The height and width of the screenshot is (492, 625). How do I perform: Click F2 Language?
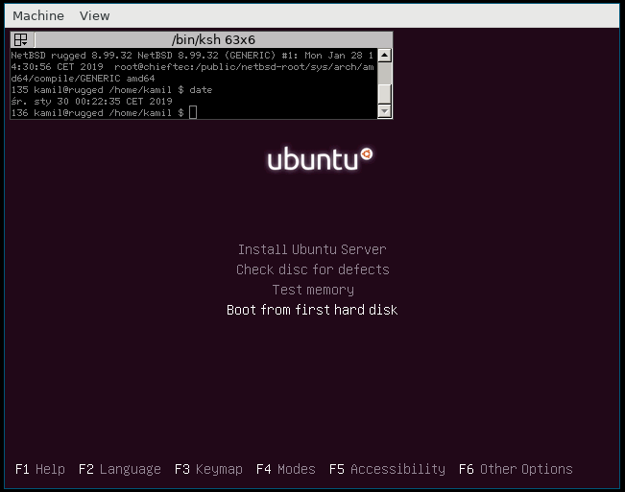[120, 469]
